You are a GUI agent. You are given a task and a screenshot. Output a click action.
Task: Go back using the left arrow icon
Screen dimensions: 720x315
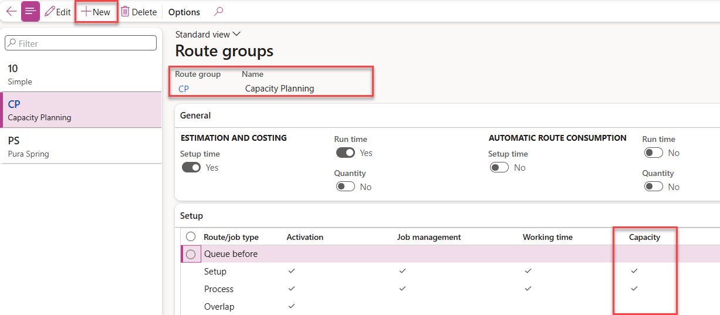pos(11,12)
